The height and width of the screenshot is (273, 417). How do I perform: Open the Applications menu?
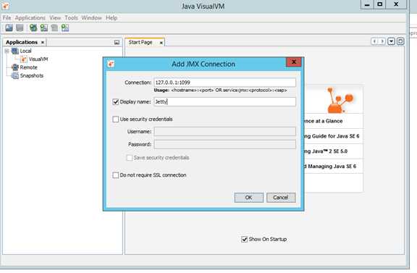pos(30,18)
